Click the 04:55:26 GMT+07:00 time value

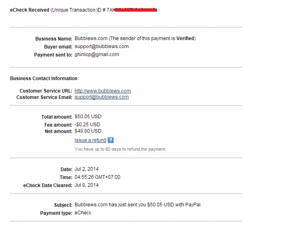pyautogui.click(x=97, y=177)
